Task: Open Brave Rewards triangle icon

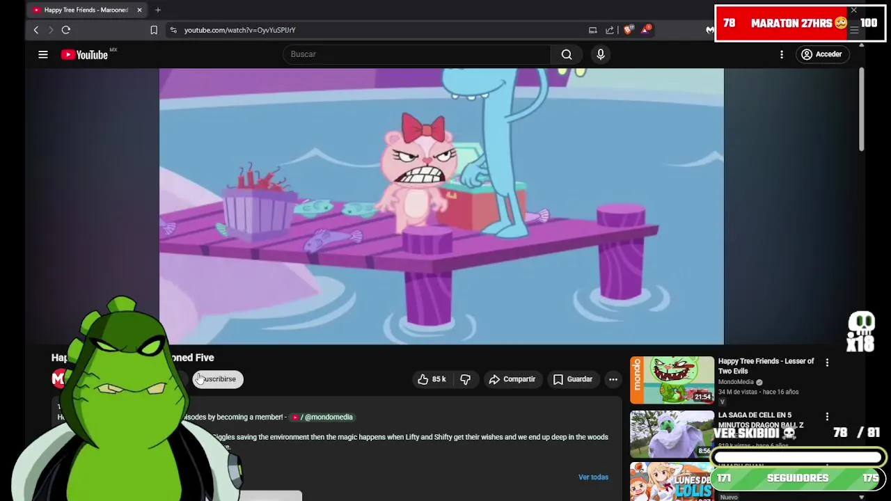Action: (646, 29)
